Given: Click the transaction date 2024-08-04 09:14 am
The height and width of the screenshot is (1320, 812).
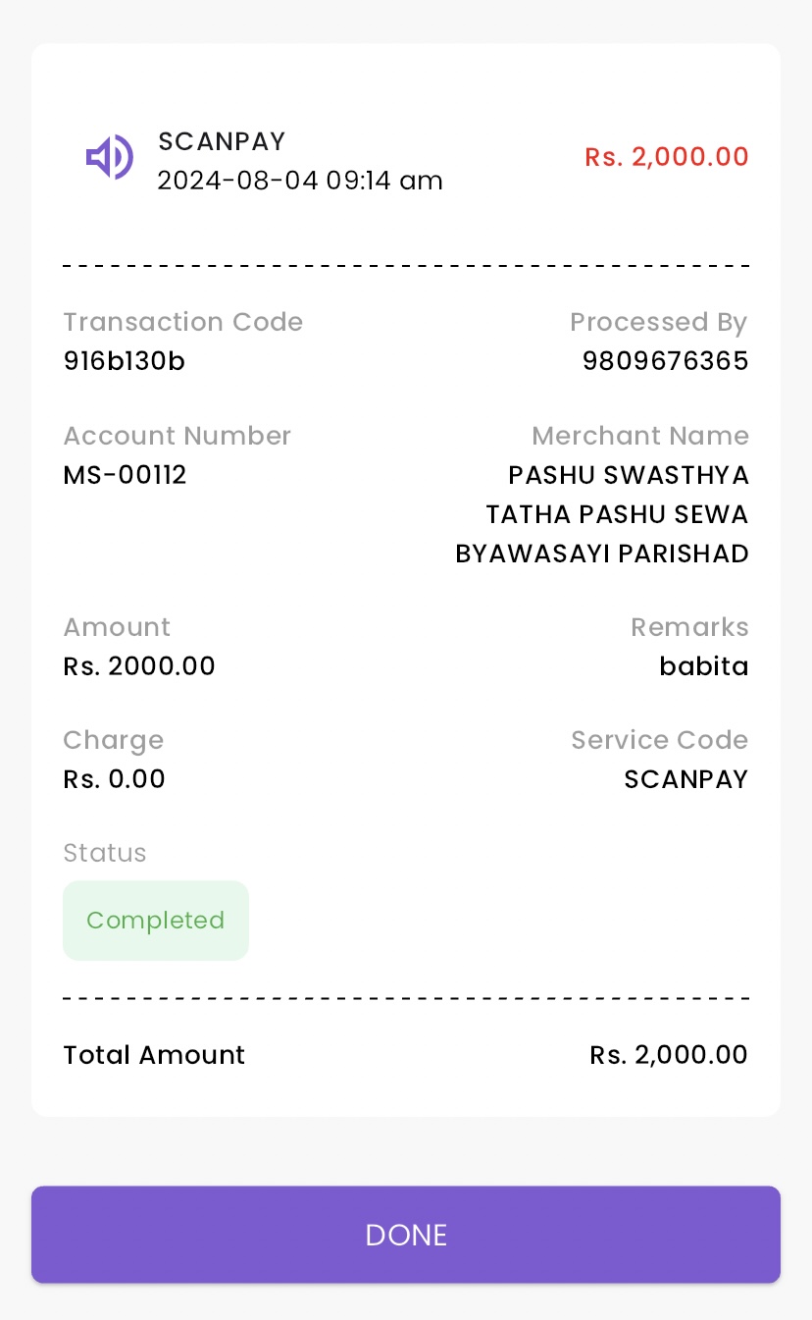Looking at the screenshot, I should tap(300, 181).
